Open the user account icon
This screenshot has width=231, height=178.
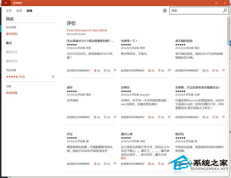pyautogui.click(x=165, y=11)
